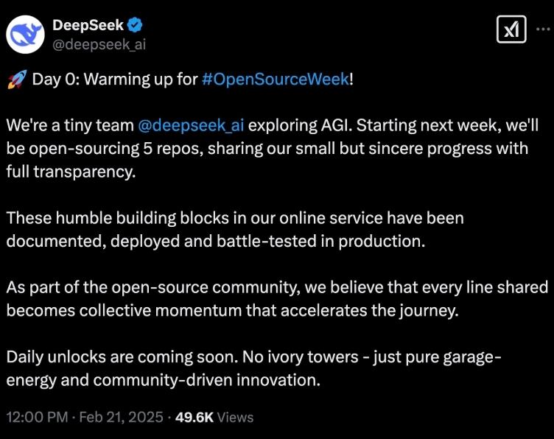Click the @deepseek_ai handle under the name
554x439 pixels.
pos(99,43)
